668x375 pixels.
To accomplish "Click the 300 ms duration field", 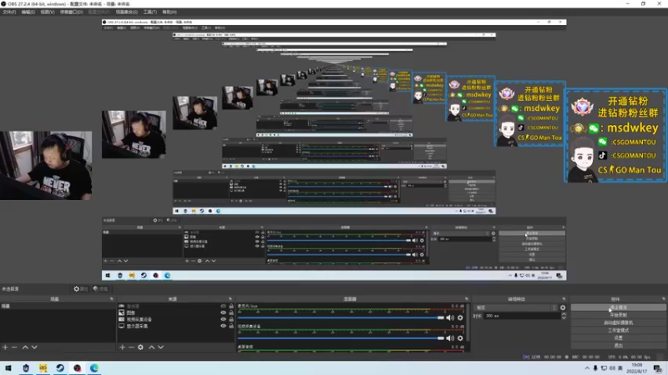I will pyautogui.click(x=522, y=316).
